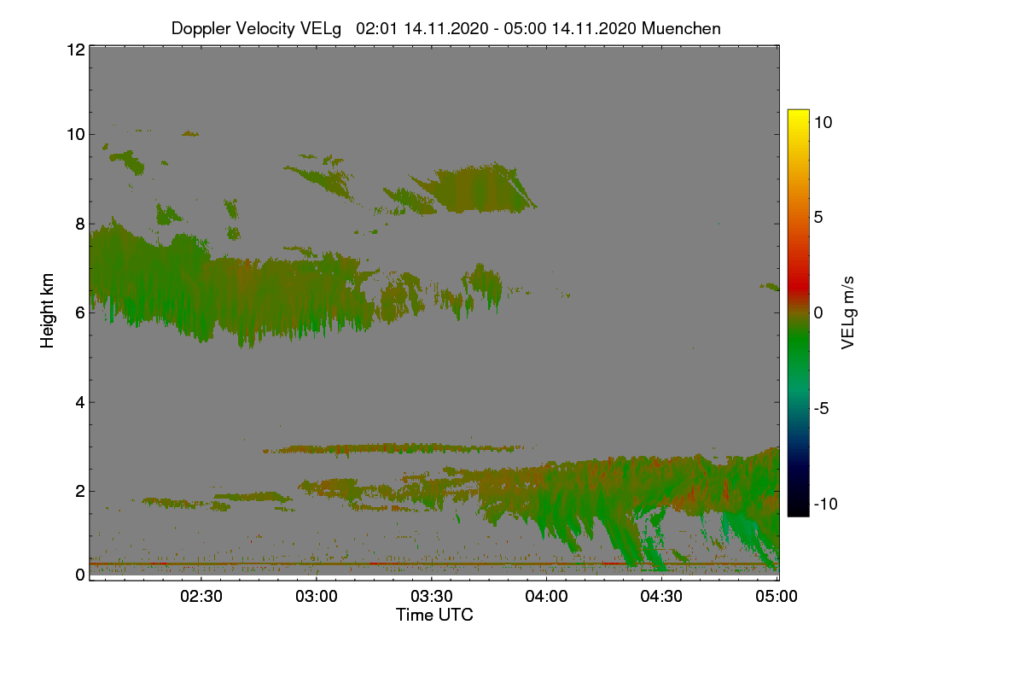Click the y-axis tick label '2'
Image resolution: width=1024 pixels, height=683 pixels.
pos(79,491)
